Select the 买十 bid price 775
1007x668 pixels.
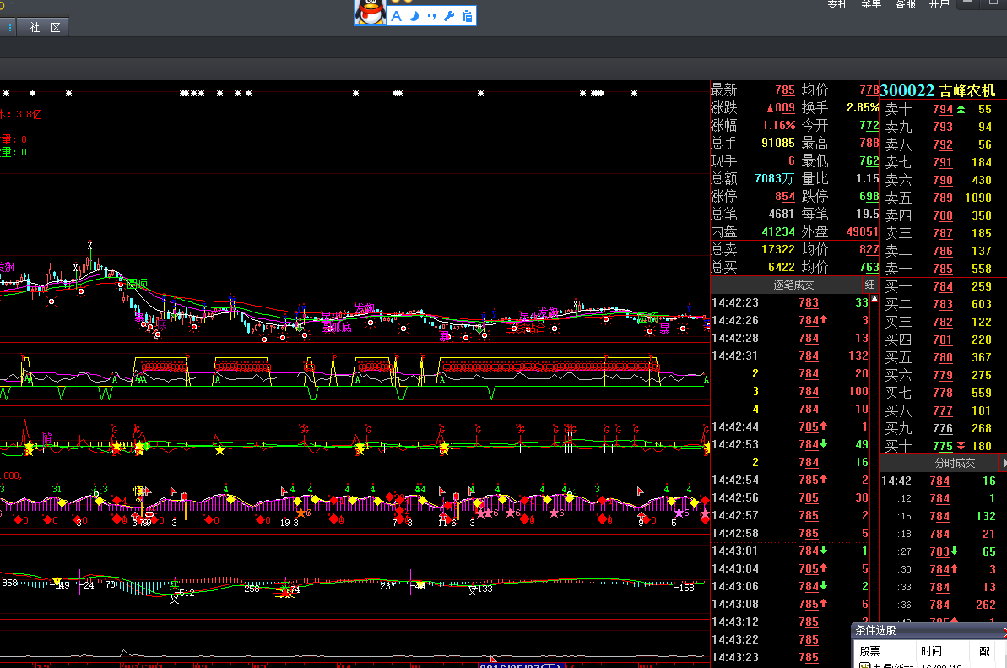coord(943,446)
